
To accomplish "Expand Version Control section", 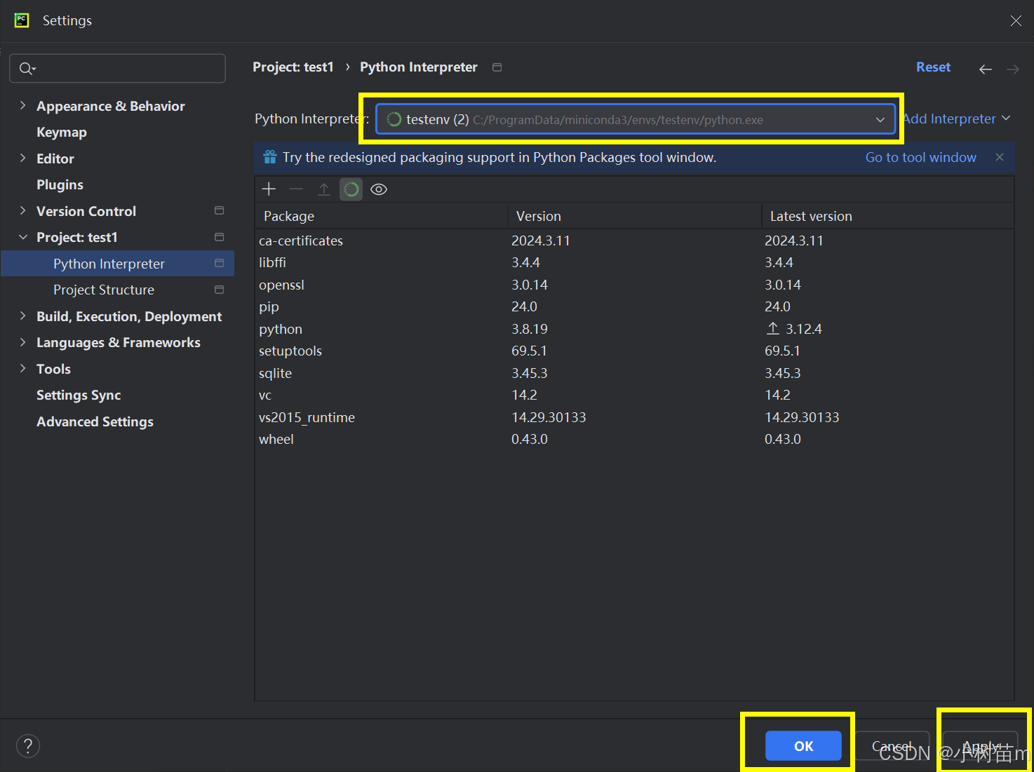I will (22, 210).
